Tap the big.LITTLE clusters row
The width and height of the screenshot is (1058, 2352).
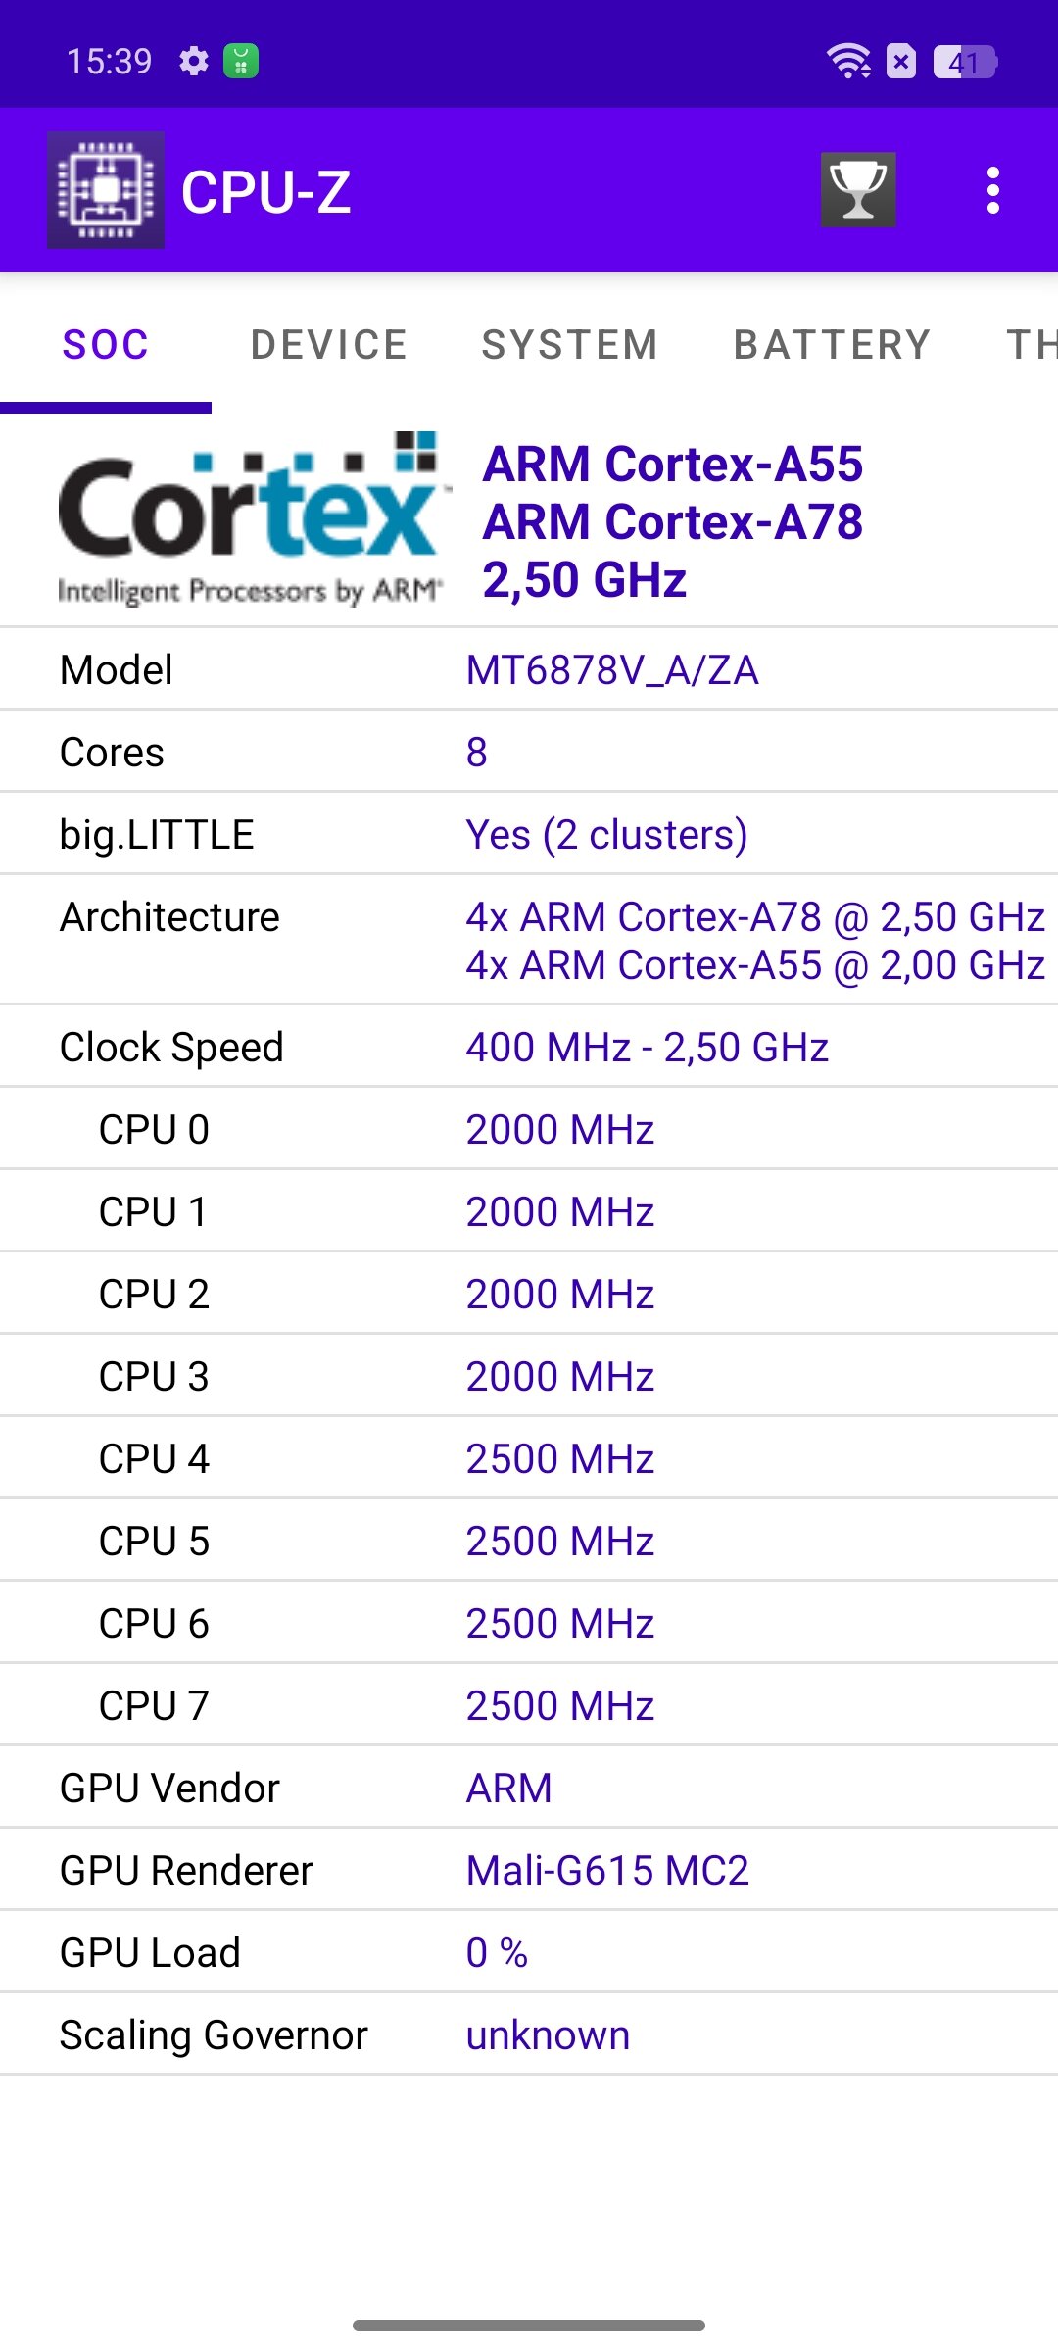pos(529,834)
